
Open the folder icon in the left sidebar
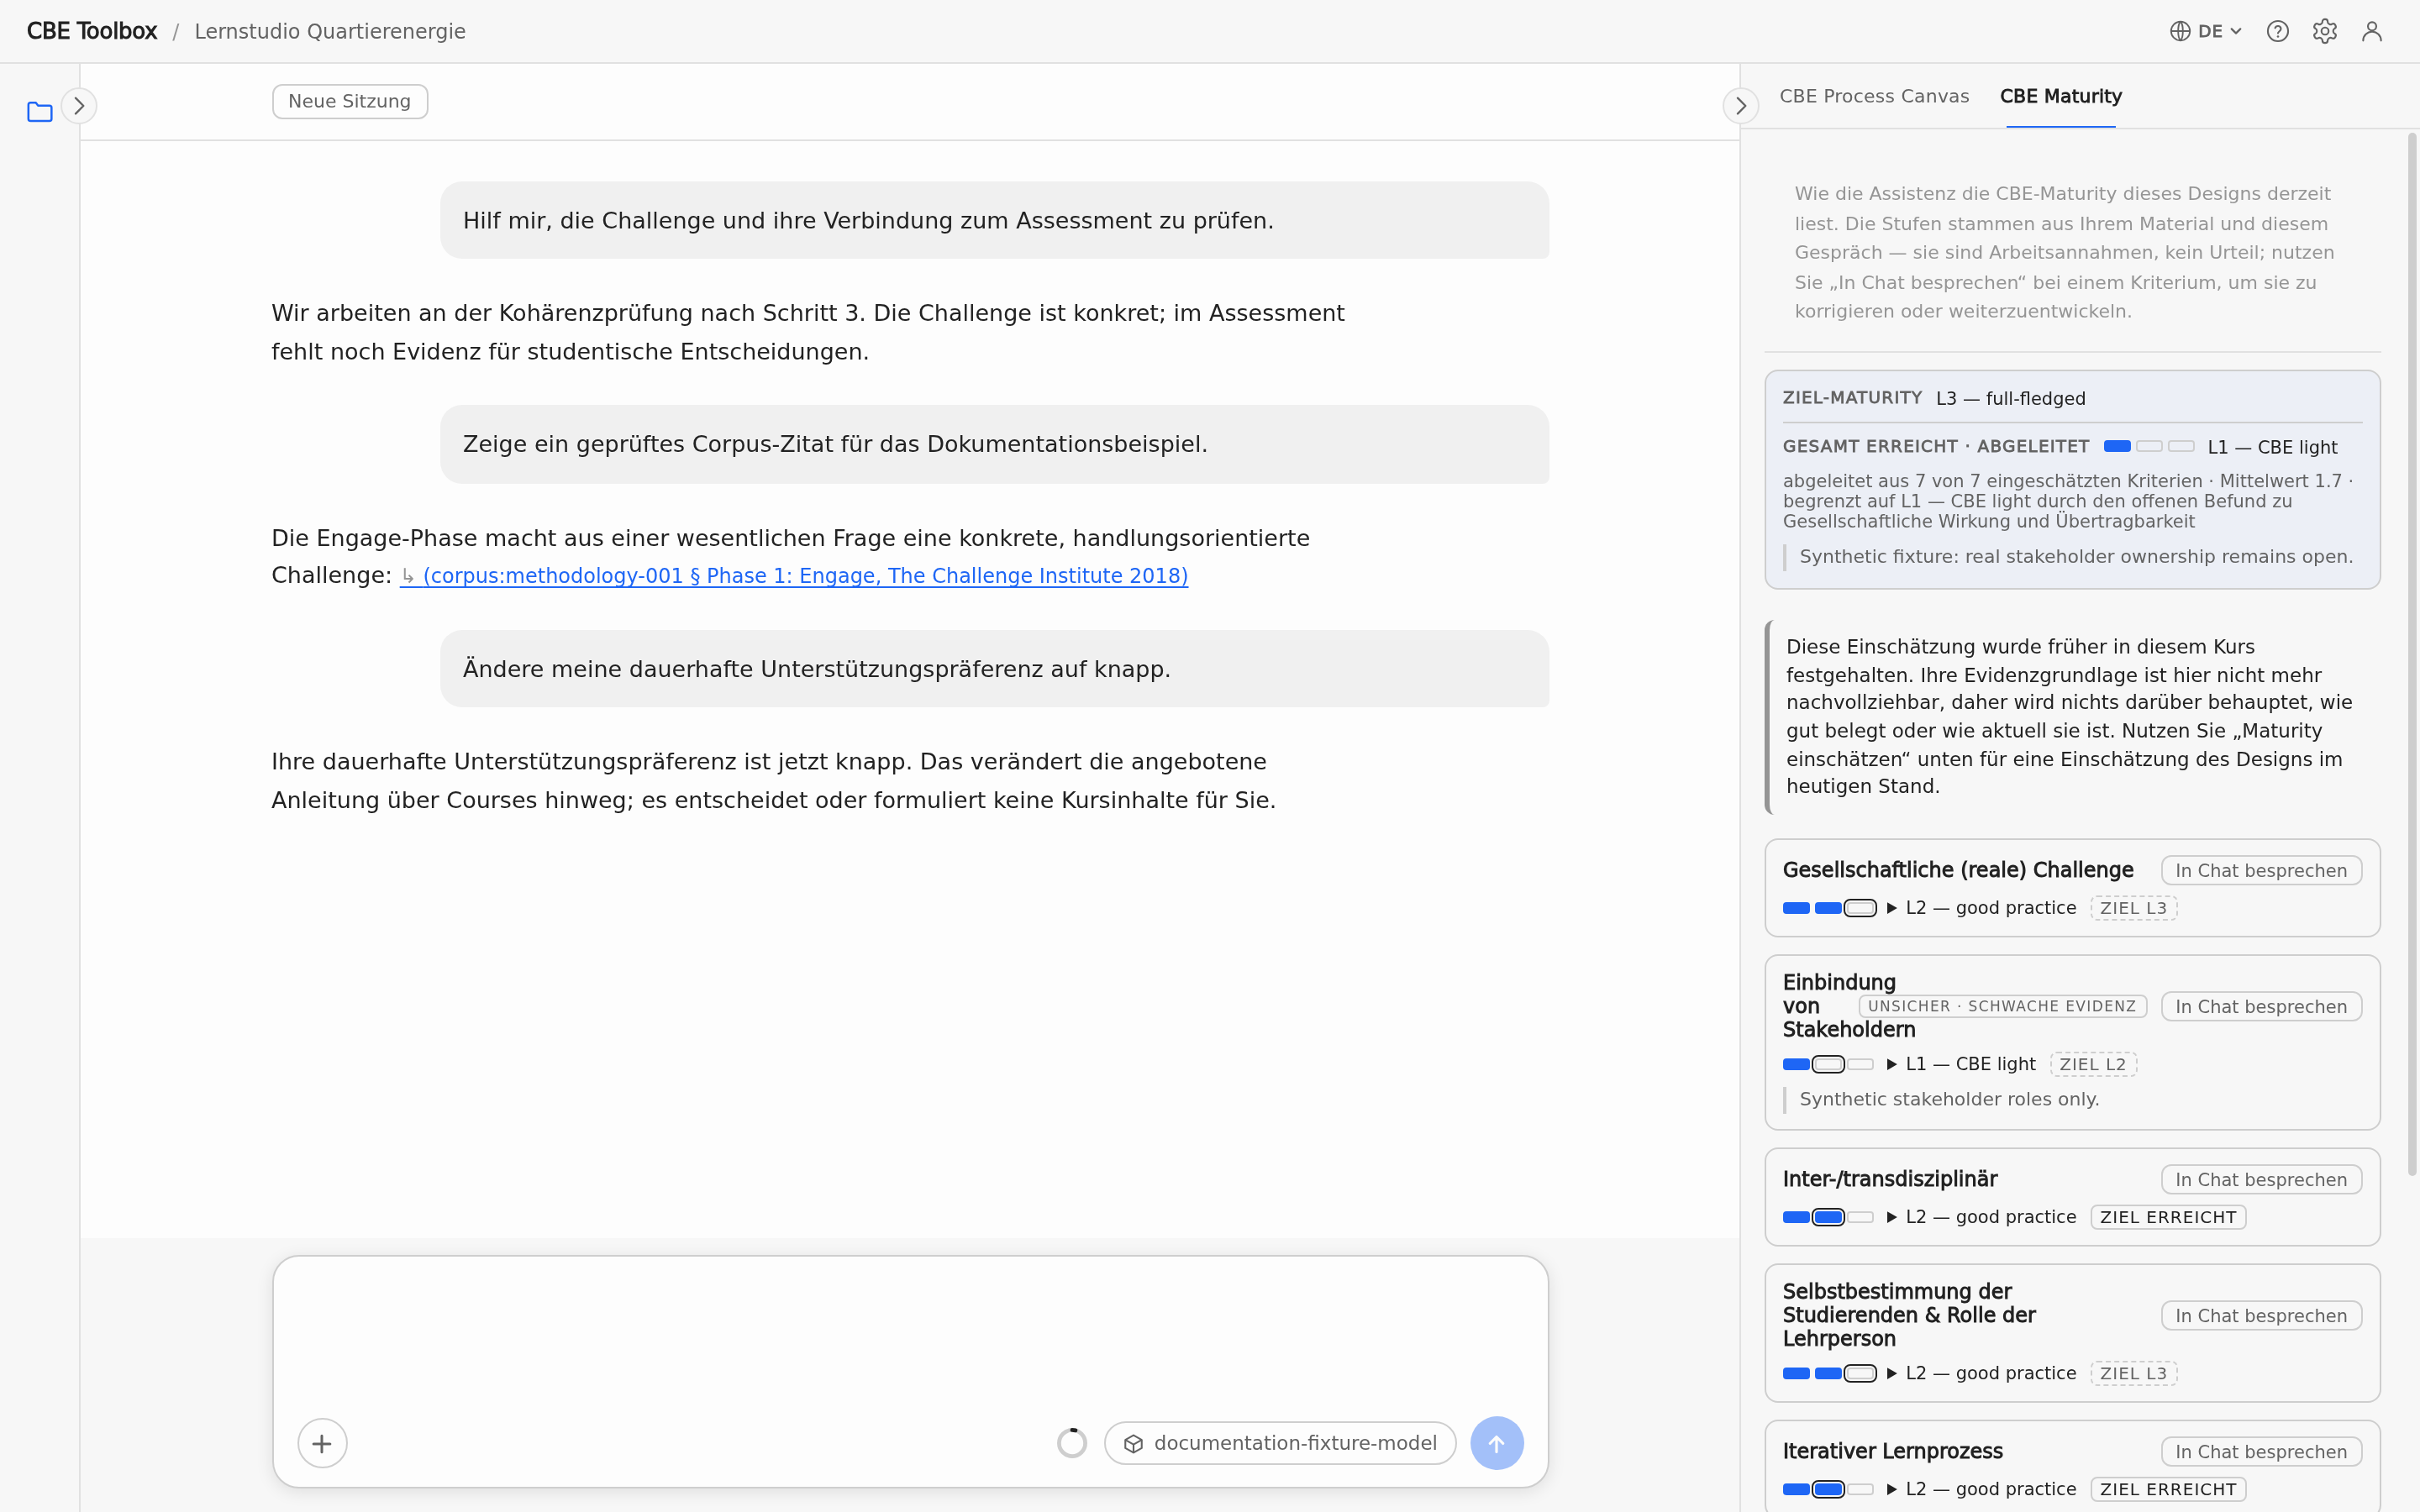(40, 111)
